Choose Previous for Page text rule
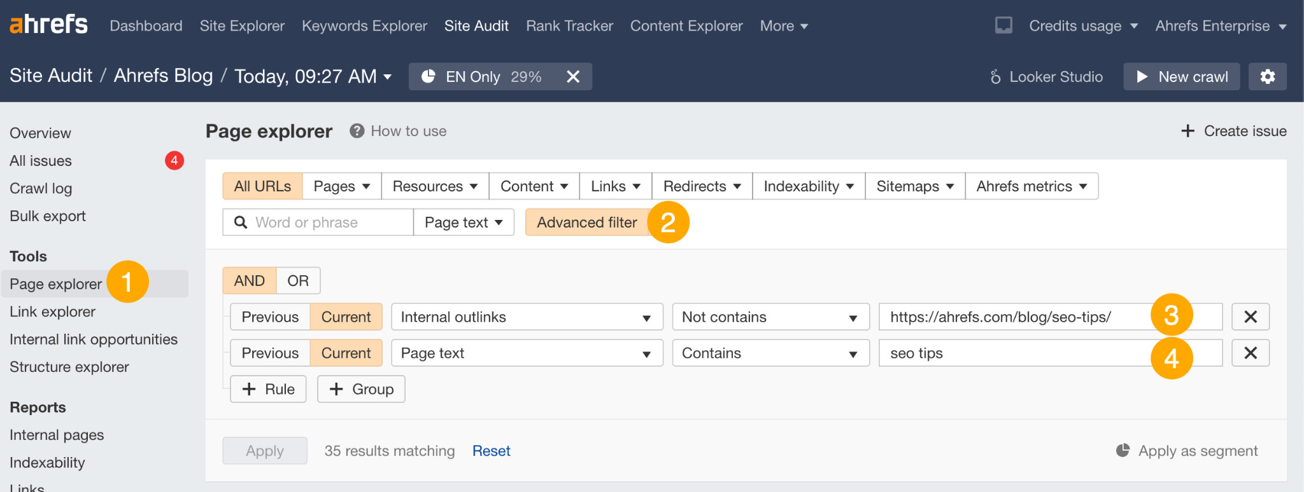 coord(270,353)
